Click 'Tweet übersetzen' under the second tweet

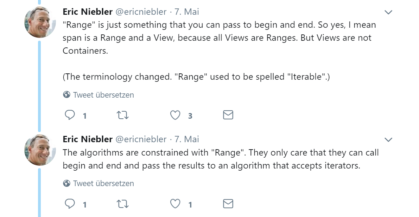103,183
